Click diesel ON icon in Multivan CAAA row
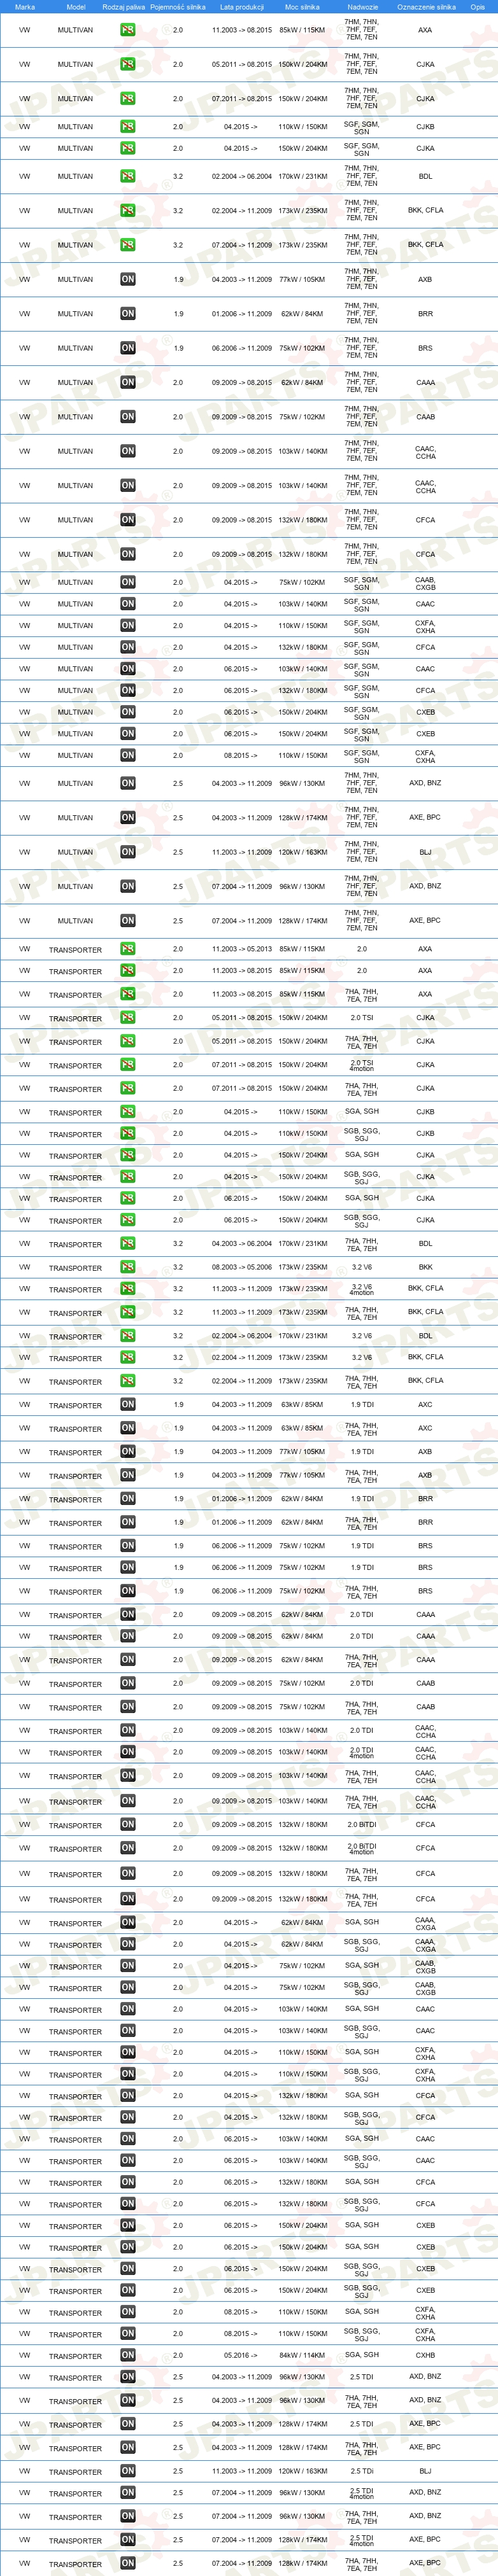Screen dimensions: 498x2576 pos(128,382)
